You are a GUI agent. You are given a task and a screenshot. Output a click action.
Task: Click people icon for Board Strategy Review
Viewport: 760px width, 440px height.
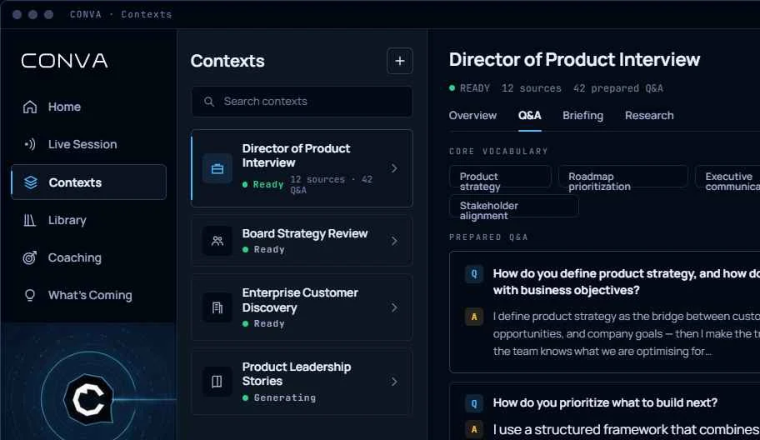[217, 241]
